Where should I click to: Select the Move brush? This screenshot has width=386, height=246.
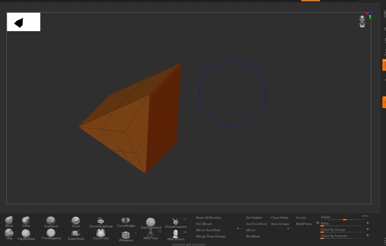pos(9,221)
